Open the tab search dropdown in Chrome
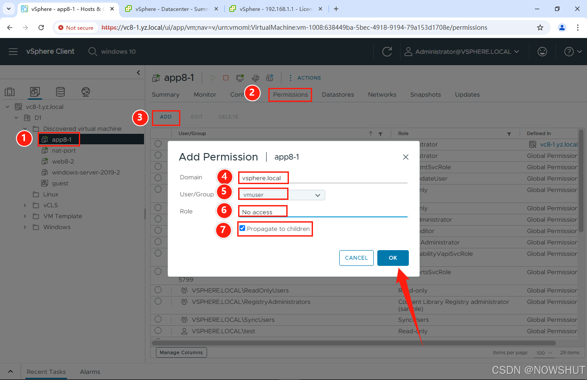Screen dimensions: 587x380 [9, 9]
